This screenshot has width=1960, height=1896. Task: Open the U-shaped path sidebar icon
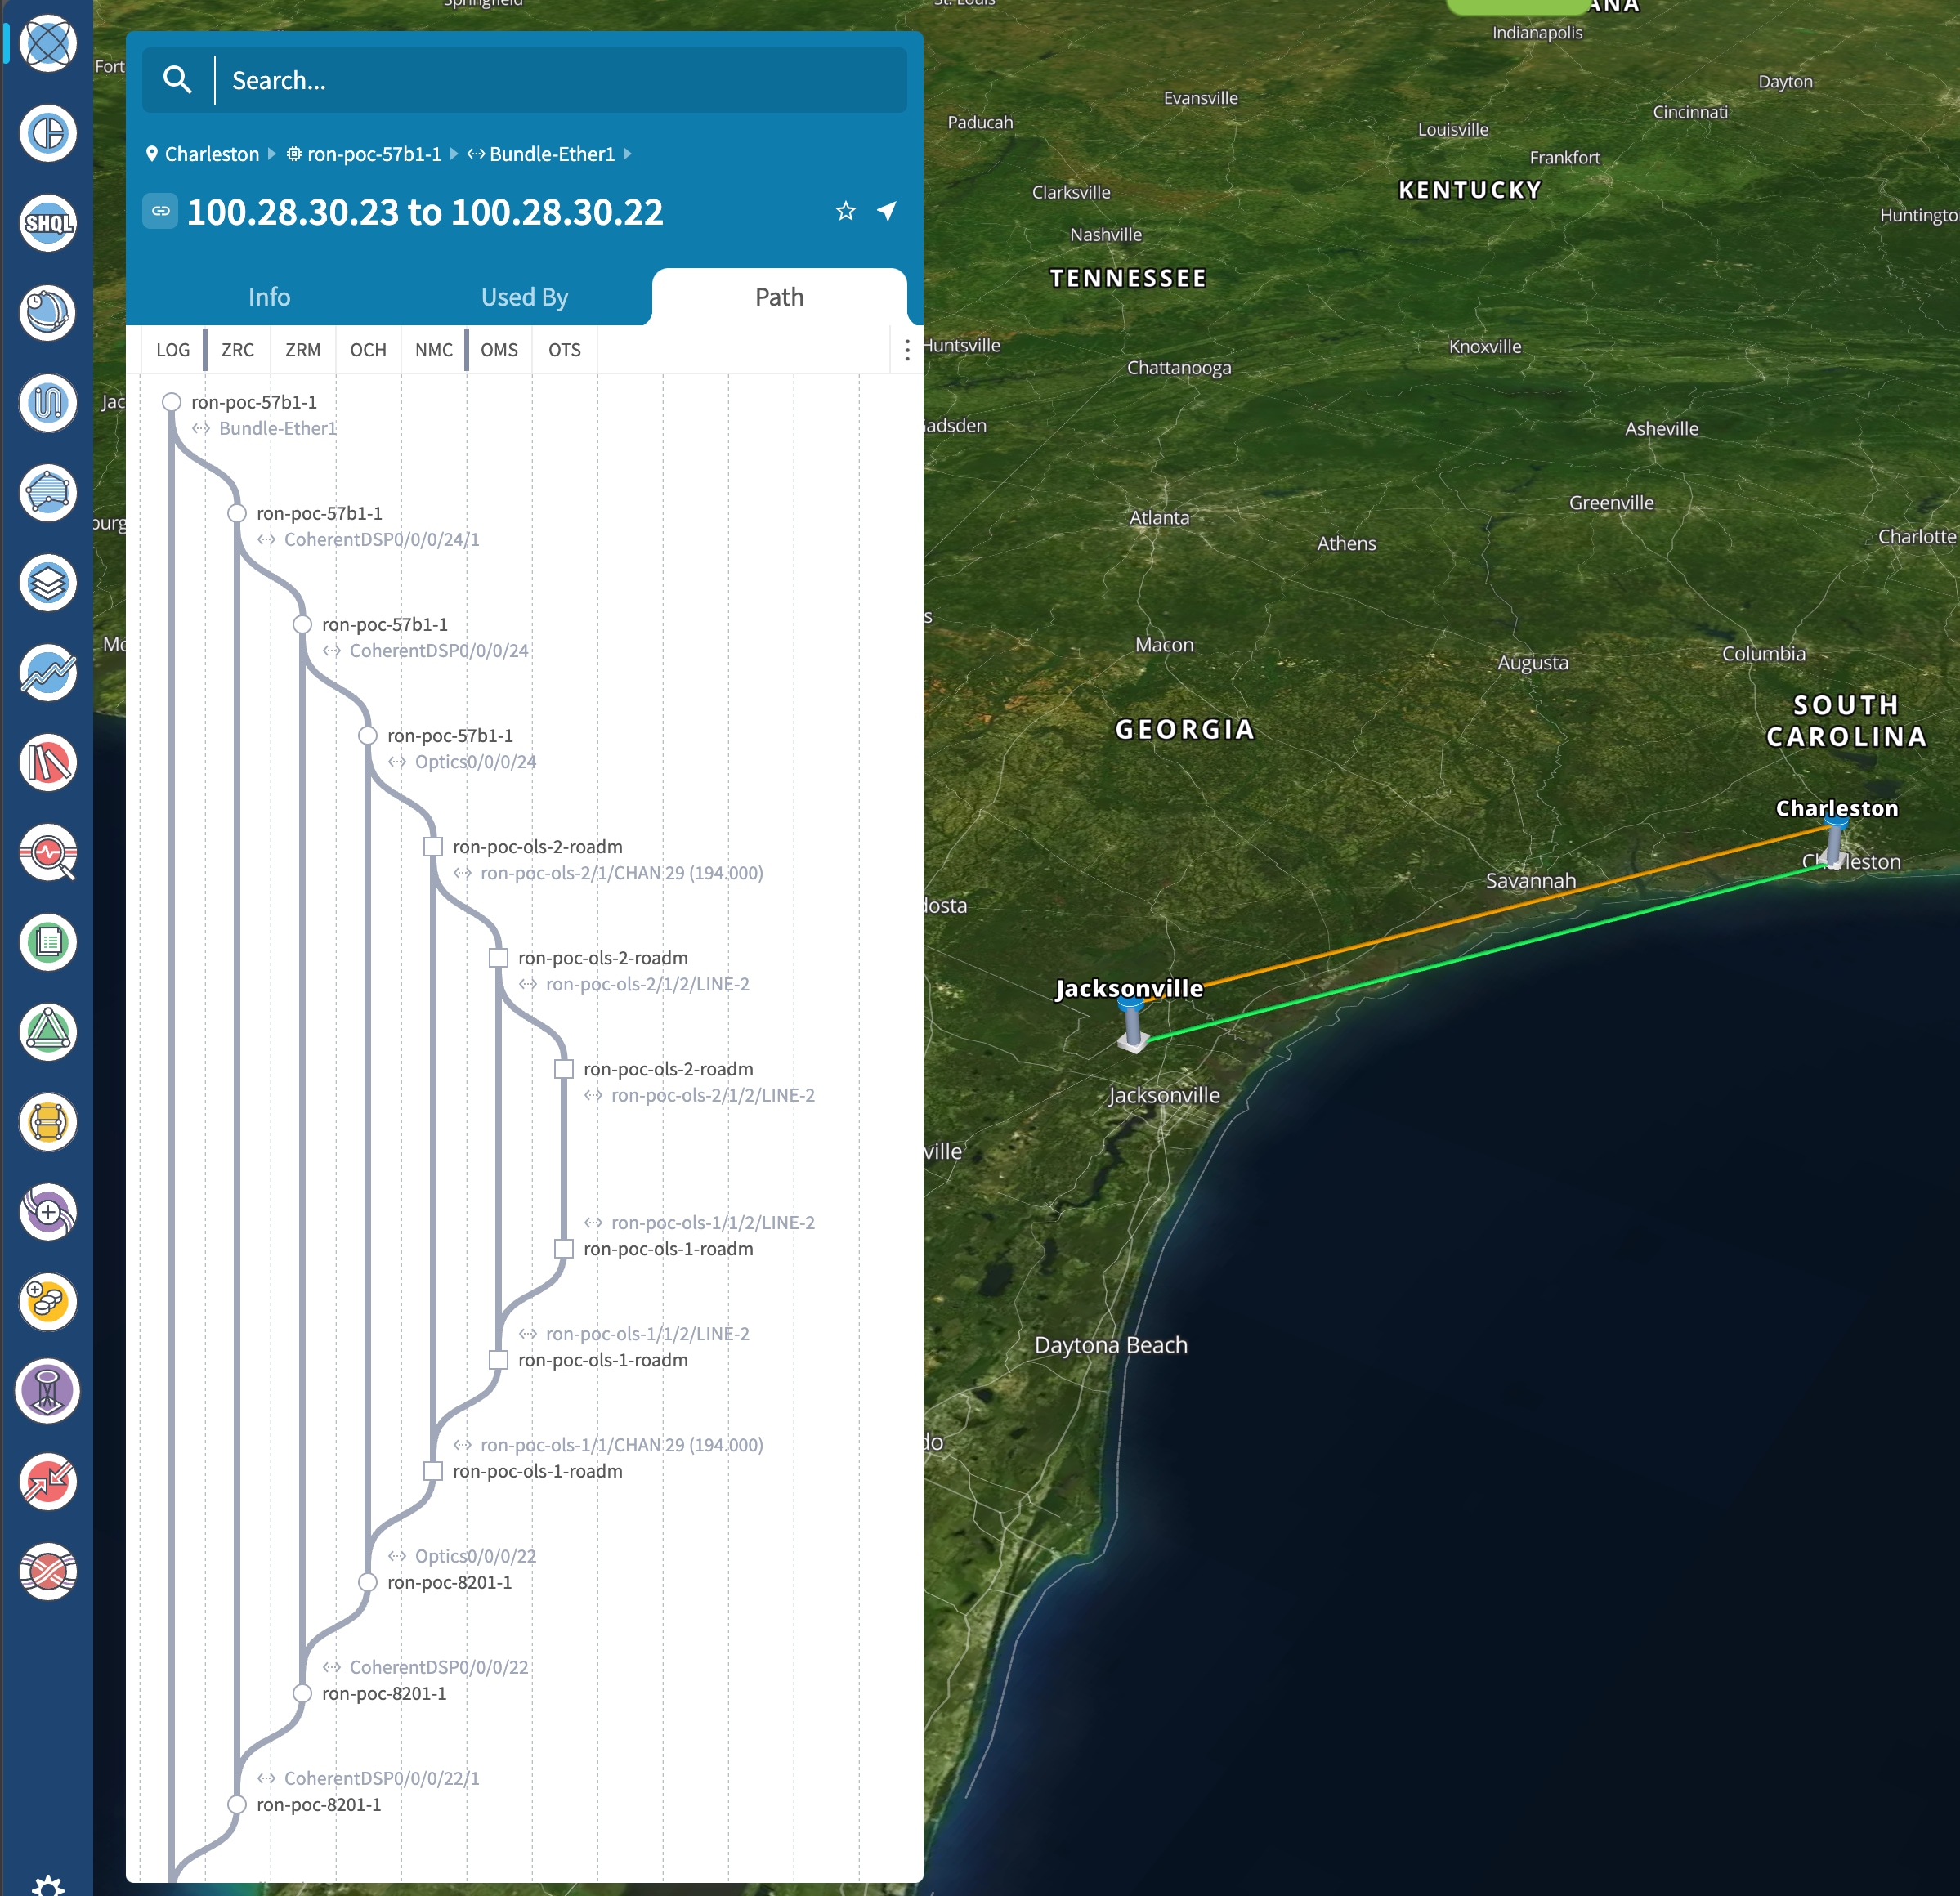pos(48,403)
